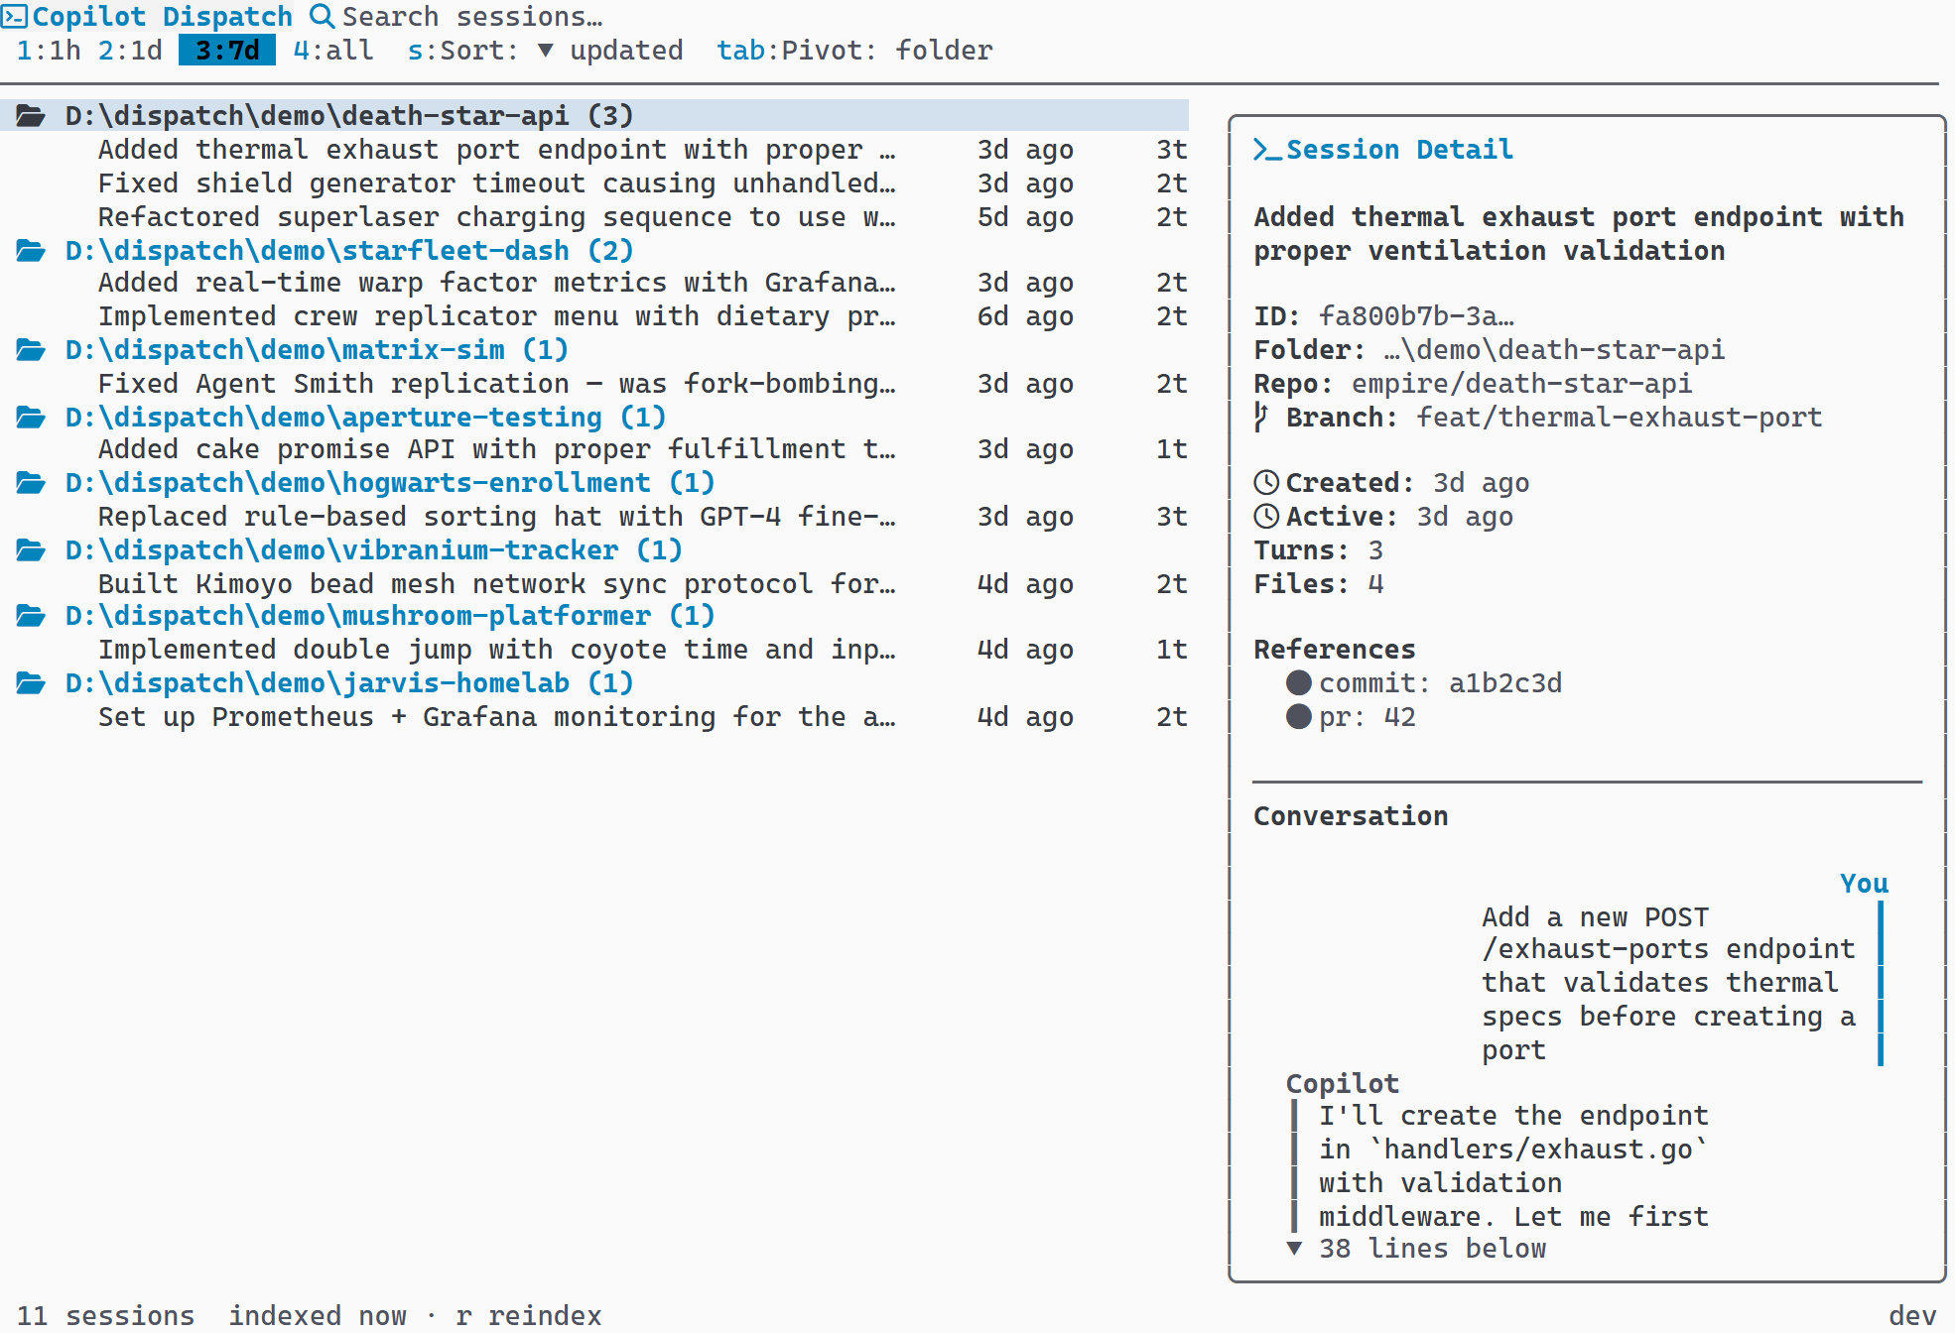The width and height of the screenshot is (1955, 1333).
Task: Toggle the Pivot folder grouping option
Action: point(854,51)
